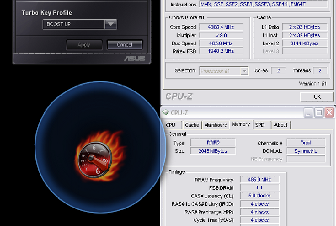Expand the Processor #1 selection dropdown
This screenshot has width=336, height=226.
244,71
